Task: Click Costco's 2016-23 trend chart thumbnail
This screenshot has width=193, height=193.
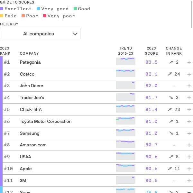Action: pos(126,73)
